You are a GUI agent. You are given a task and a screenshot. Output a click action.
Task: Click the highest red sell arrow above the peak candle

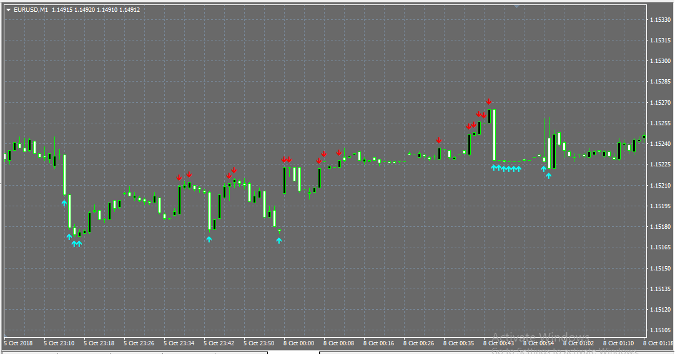tap(489, 102)
